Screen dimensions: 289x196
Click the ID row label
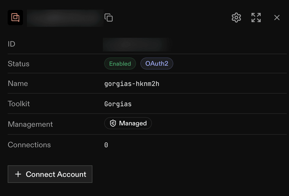coord(12,44)
